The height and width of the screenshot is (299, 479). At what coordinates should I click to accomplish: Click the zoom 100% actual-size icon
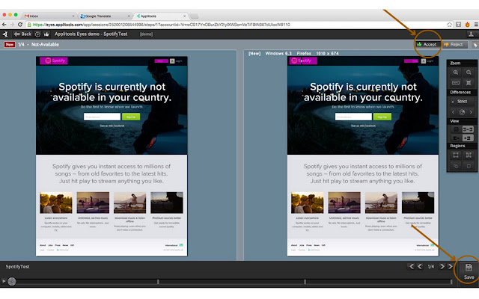pos(456,83)
